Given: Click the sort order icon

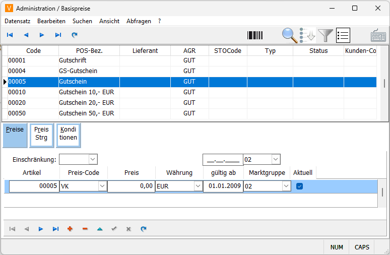Looking at the screenshot, I should 307,35.
